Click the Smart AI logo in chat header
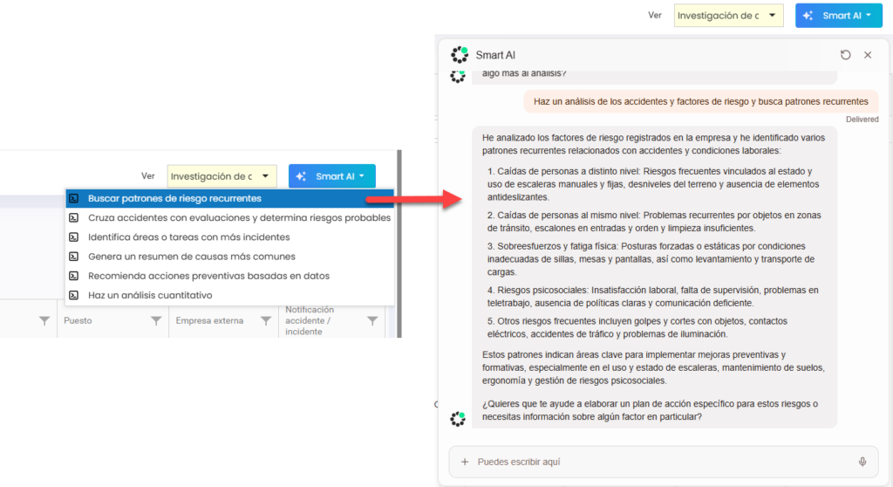Screen dimensions: 893x487 click(x=459, y=55)
